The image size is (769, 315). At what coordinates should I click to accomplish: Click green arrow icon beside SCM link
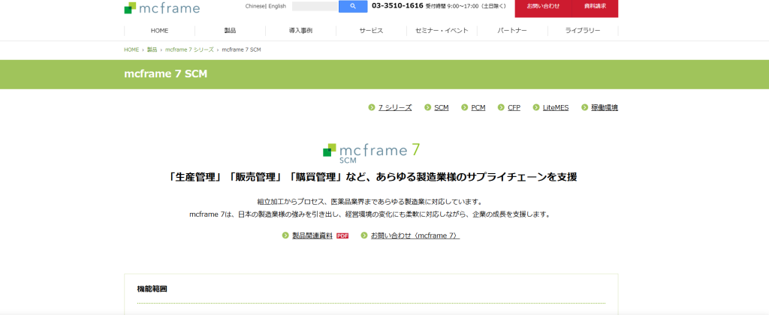pyautogui.click(x=427, y=108)
